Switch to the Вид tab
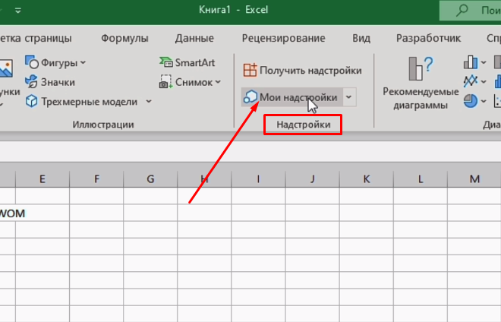This screenshot has width=501, height=322. click(361, 39)
